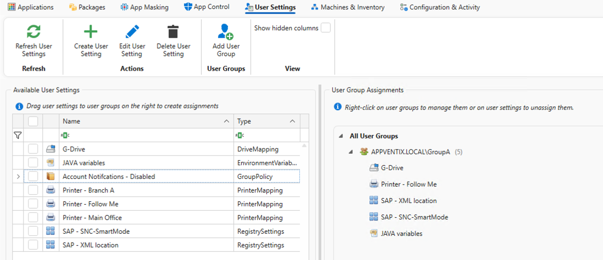Click the Create User Setting plus icon
Image resolution: width=603 pixels, height=260 pixels.
[90, 31]
